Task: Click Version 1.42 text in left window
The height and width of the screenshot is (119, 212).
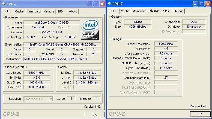Action: tap(92, 107)
